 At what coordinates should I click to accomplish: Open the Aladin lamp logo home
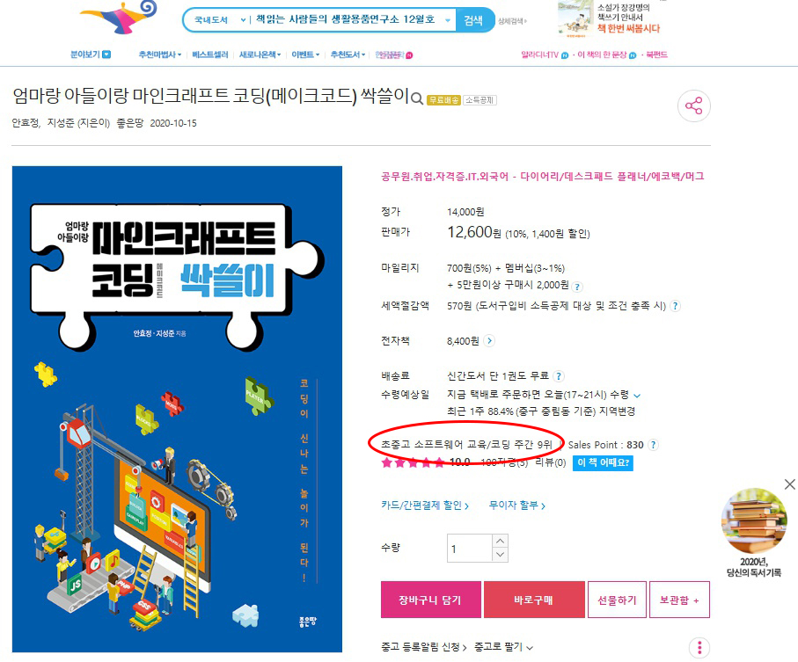click(x=119, y=18)
